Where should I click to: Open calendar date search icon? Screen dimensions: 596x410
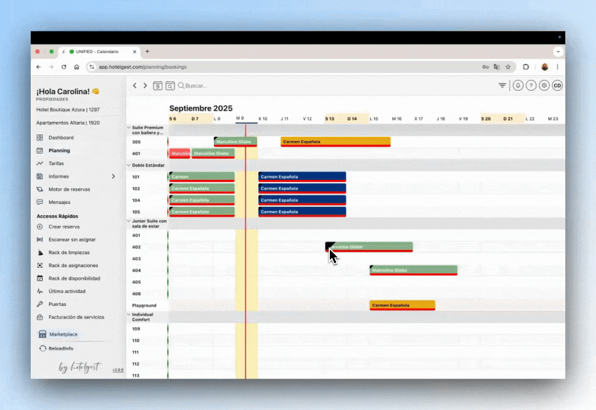click(170, 85)
